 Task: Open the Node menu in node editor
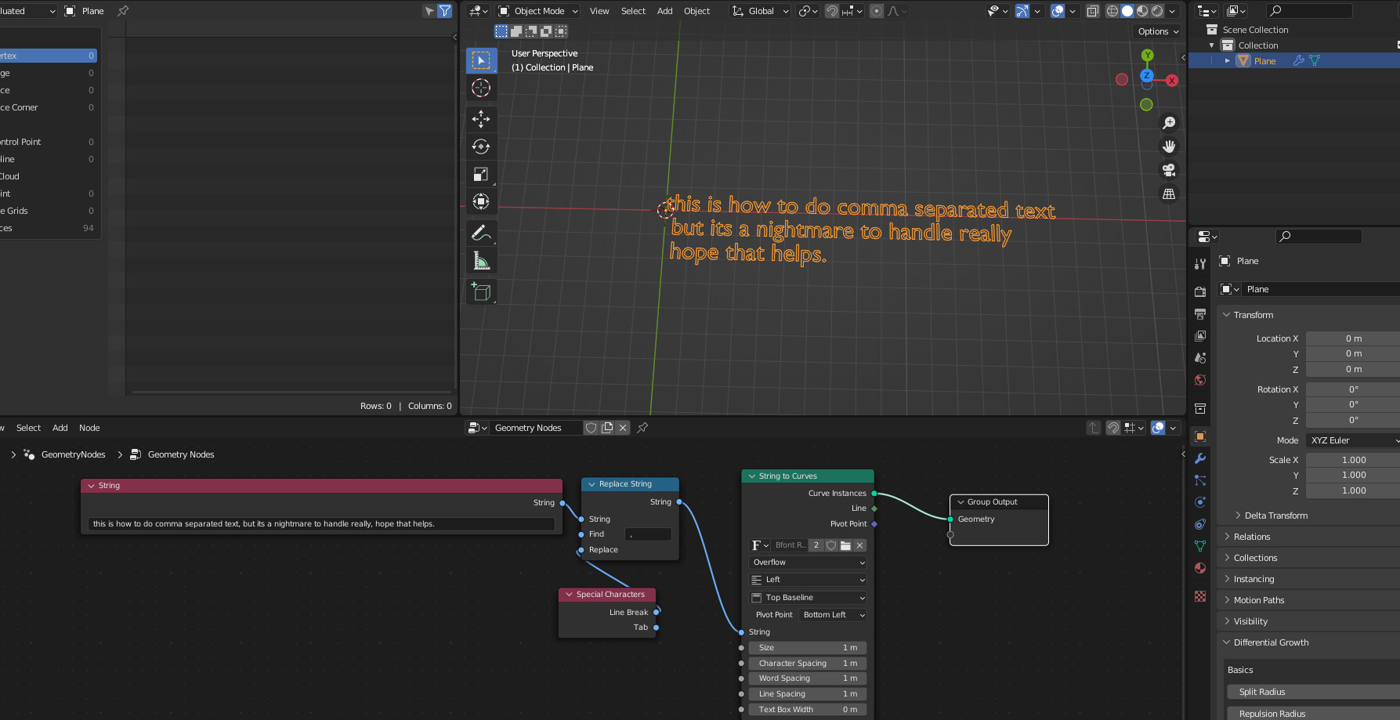tap(89, 428)
